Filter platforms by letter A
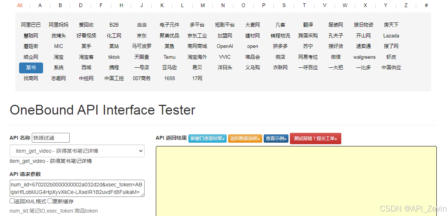The width and height of the screenshot is (448, 216). tap(40, 6)
